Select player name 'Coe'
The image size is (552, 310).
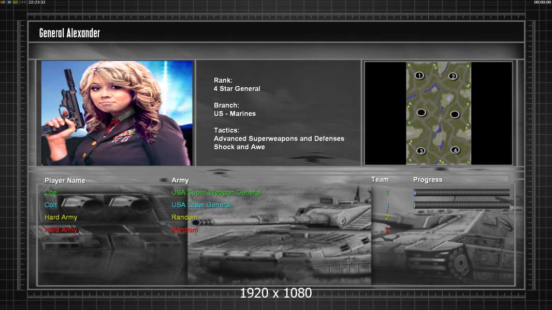(51, 193)
